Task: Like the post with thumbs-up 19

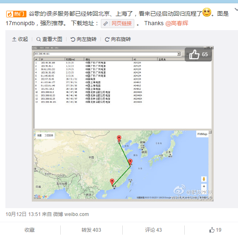Action: click(x=215, y=230)
